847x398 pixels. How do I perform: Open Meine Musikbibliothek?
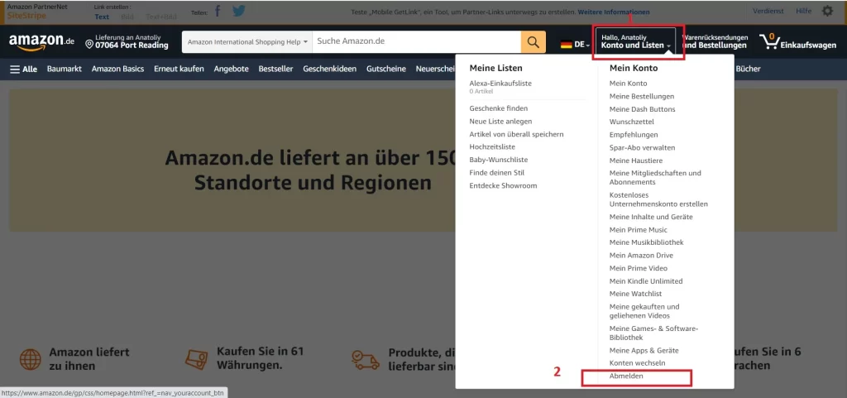[x=646, y=242]
